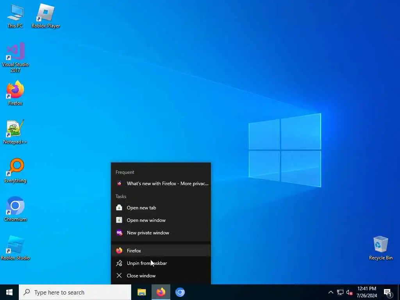The width and height of the screenshot is (400, 300).
Task: Click the Type here to search box
Action: [x=75, y=292]
